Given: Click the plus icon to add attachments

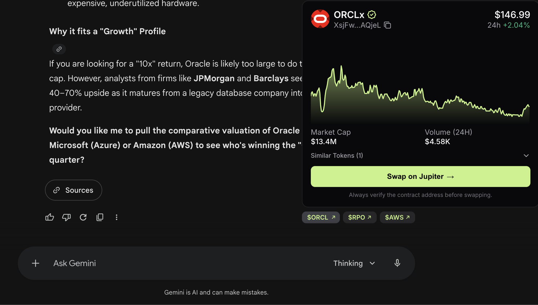Looking at the screenshot, I should tap(35, 263).
